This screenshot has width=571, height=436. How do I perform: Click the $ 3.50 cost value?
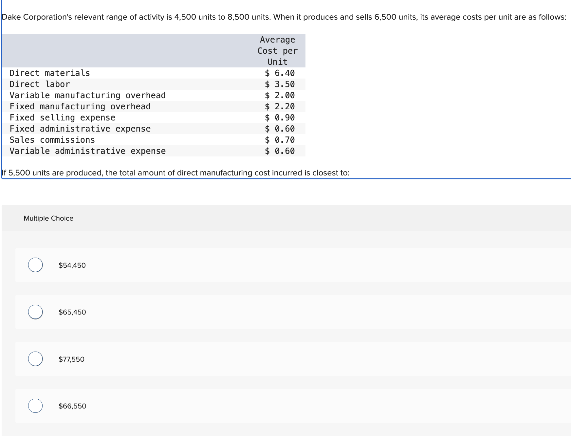pyautogui.click(x=280, y=84)
